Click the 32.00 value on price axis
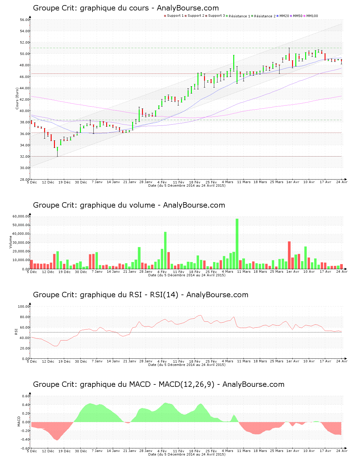 [25, 157]
